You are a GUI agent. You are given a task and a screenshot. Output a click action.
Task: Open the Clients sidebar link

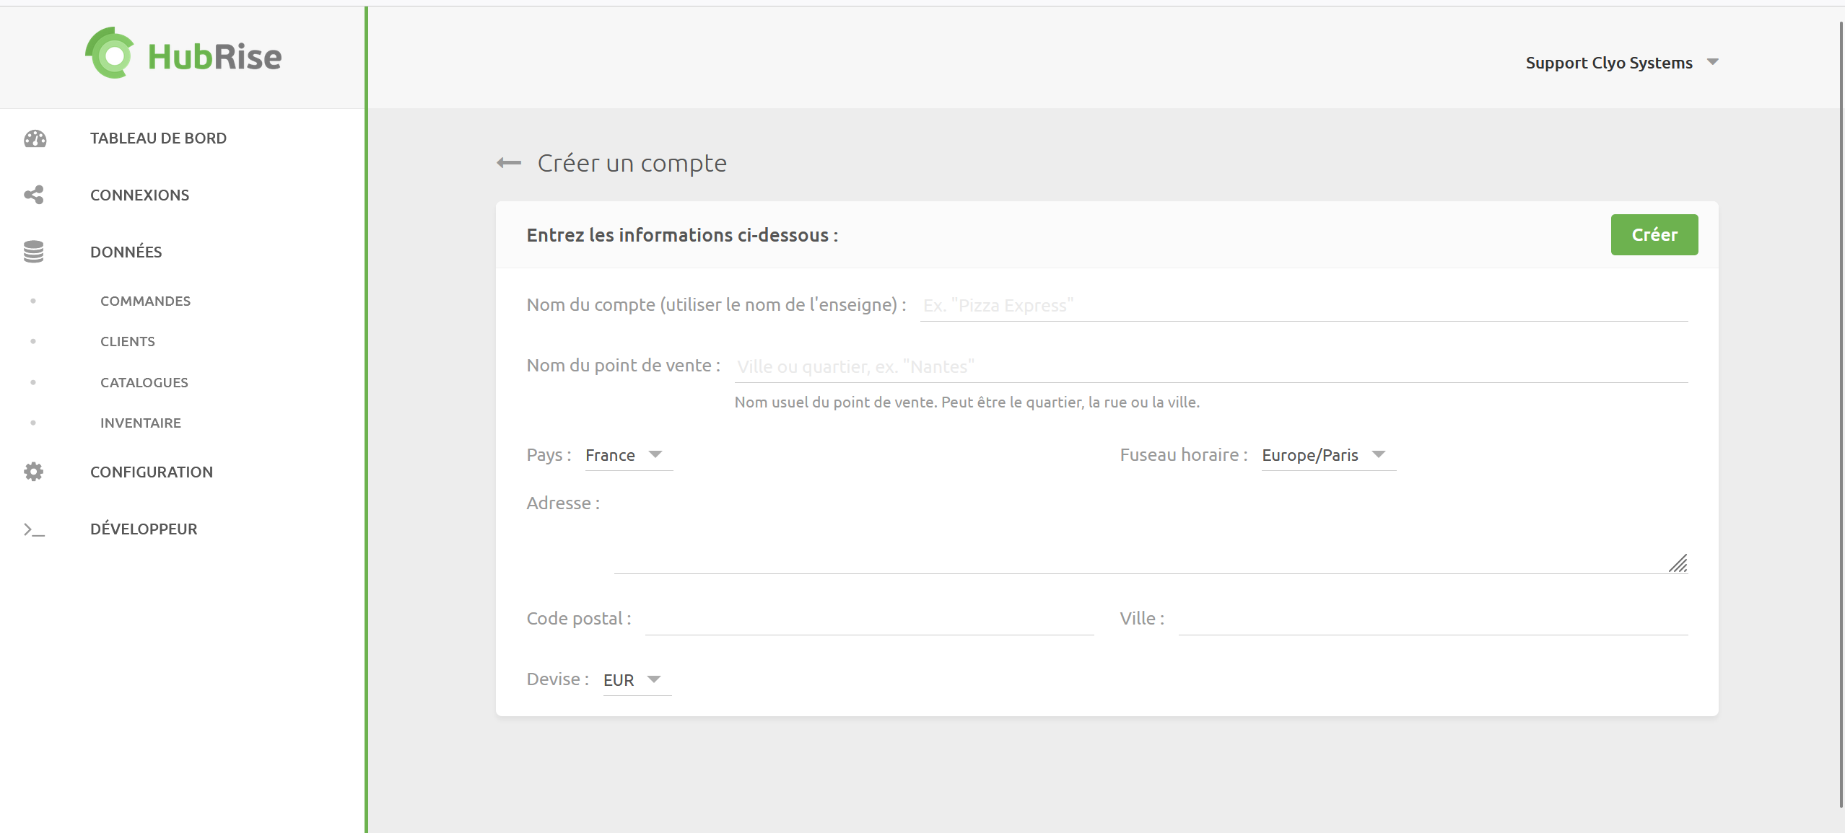pos(127,341)
